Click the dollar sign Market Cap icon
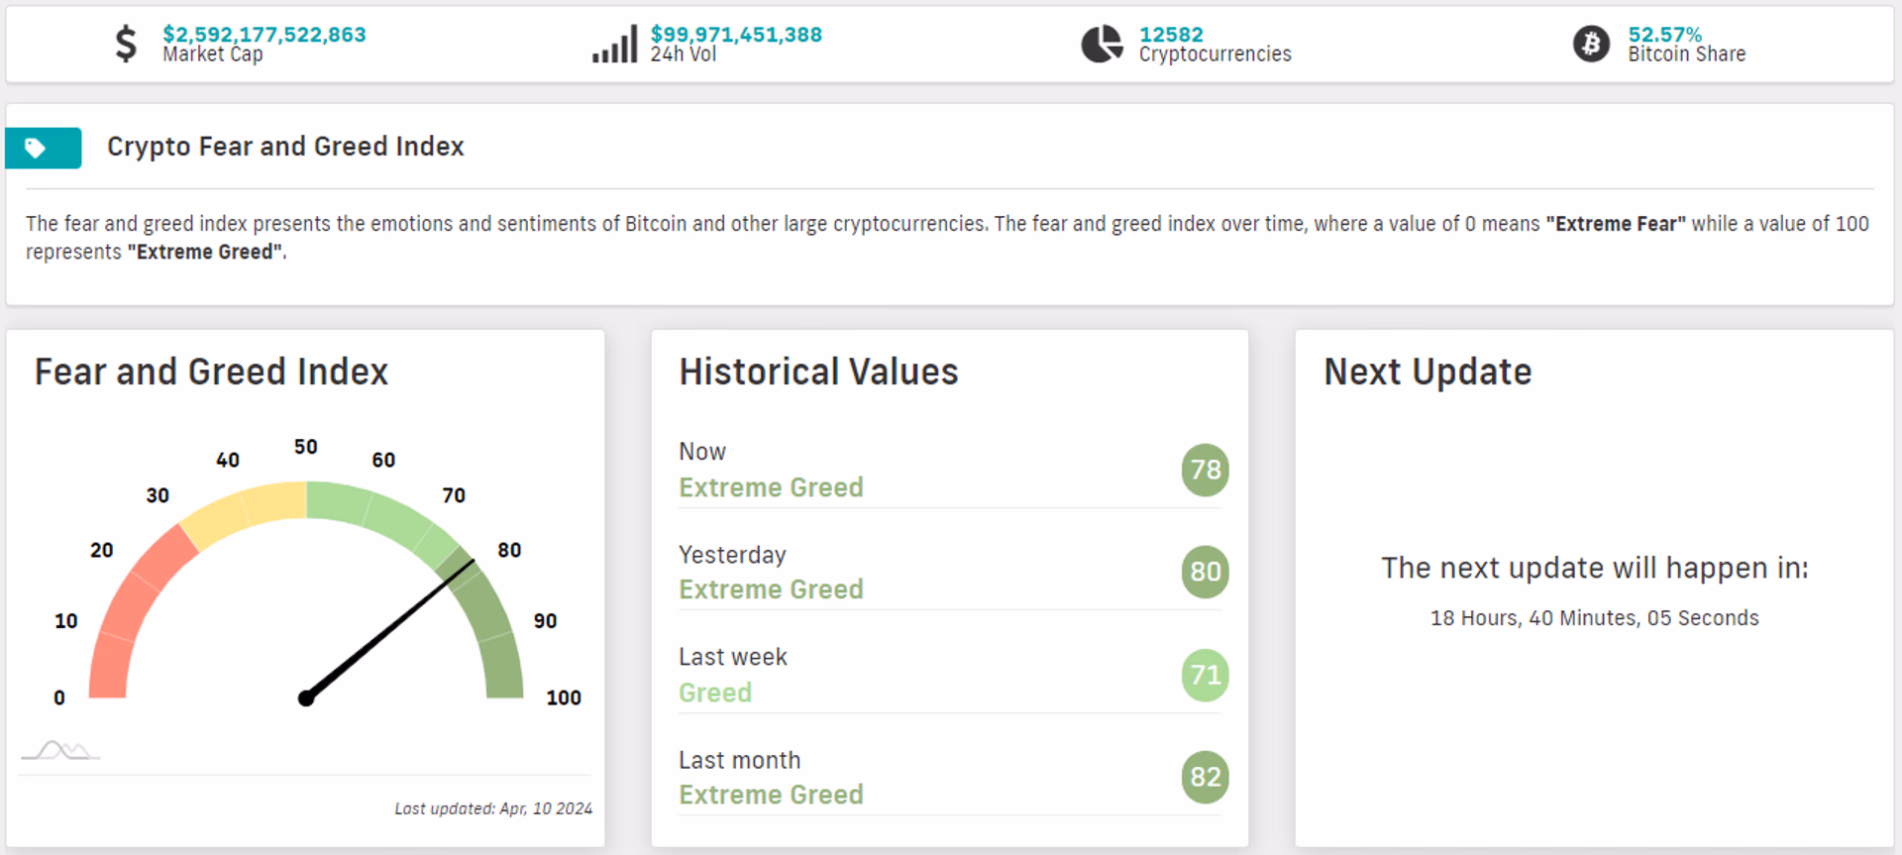Screen dimensions: 1902x855 [x=126, y=44]
